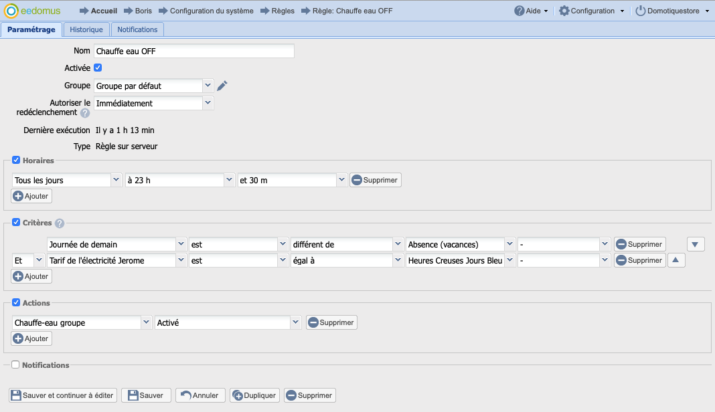Move second criterion up with arrow icon
The width and height of the screenshot is (715, 412).
(676, 261)
